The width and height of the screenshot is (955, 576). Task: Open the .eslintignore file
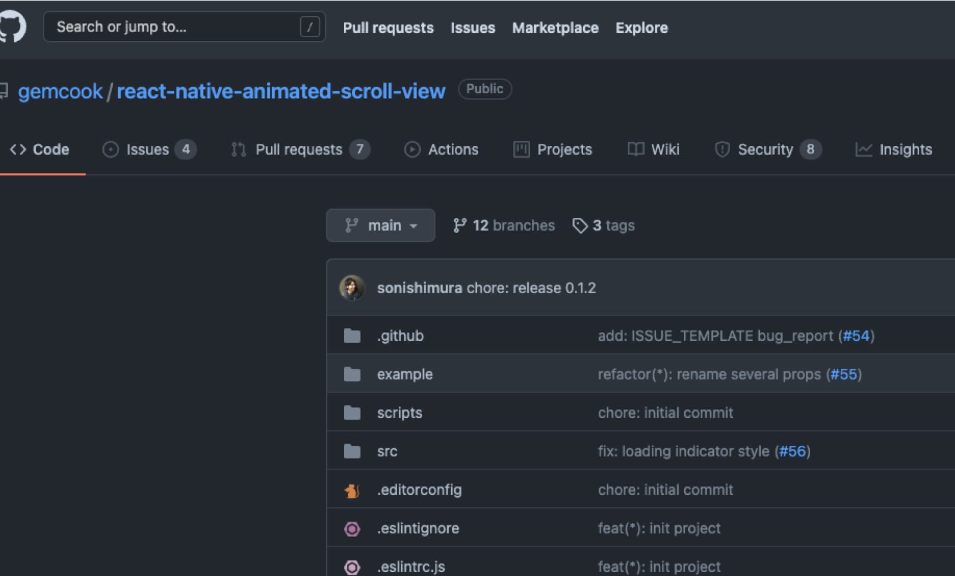pos(418,528)
